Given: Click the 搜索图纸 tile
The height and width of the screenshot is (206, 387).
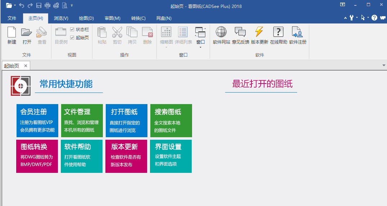Looking at the screenshot, I should pos(171,121).
